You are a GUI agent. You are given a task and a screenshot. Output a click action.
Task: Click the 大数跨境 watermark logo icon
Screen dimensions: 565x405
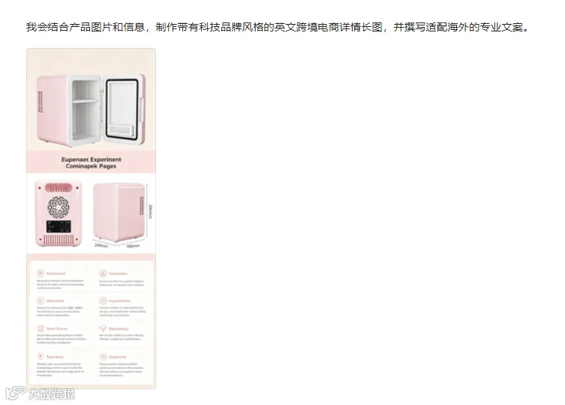(x=16, y=393)
